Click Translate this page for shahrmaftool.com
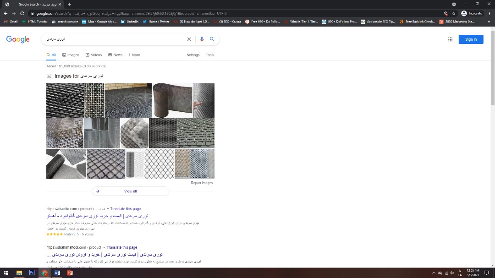 pos(122,247)
